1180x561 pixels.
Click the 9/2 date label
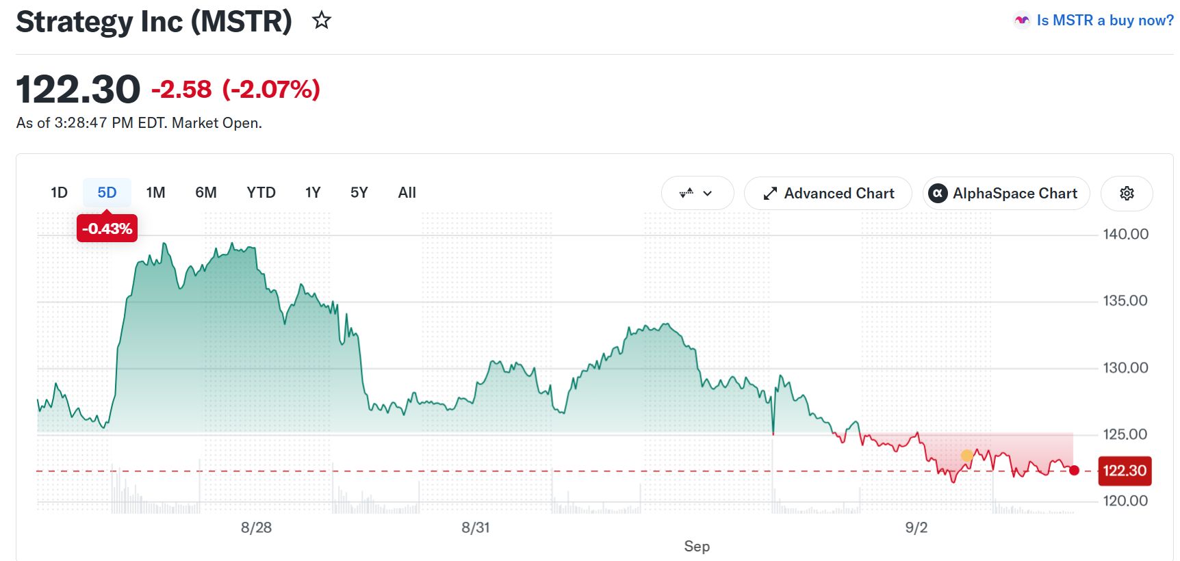click(x=916, y=527)
